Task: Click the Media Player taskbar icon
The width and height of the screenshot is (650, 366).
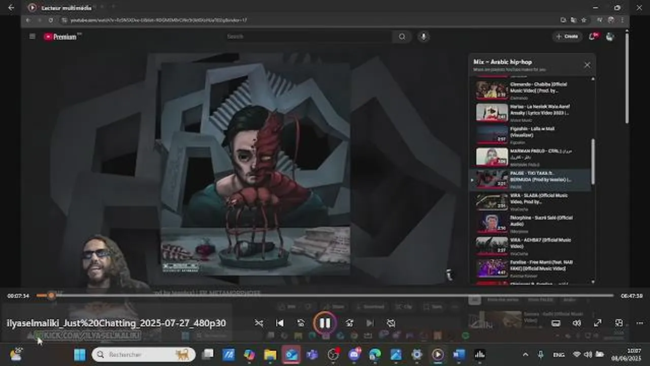Action: click(438, 354)
